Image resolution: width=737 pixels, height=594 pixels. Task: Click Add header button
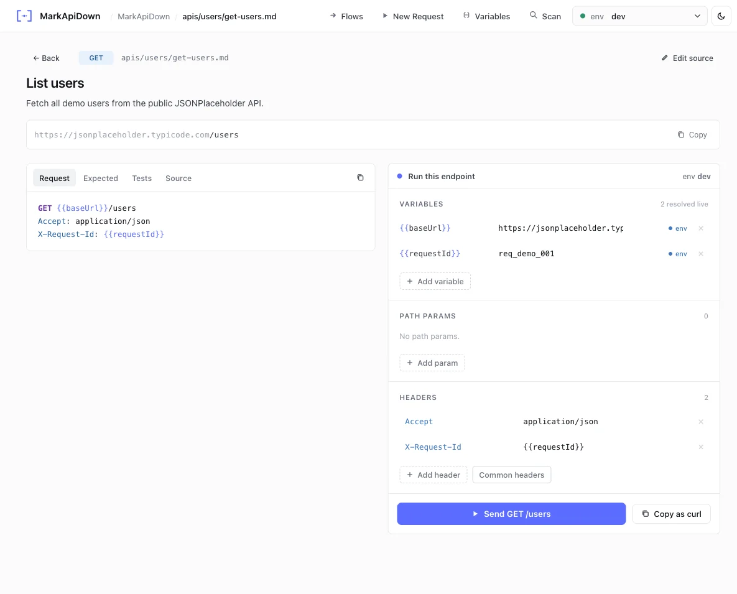(433, 475)
